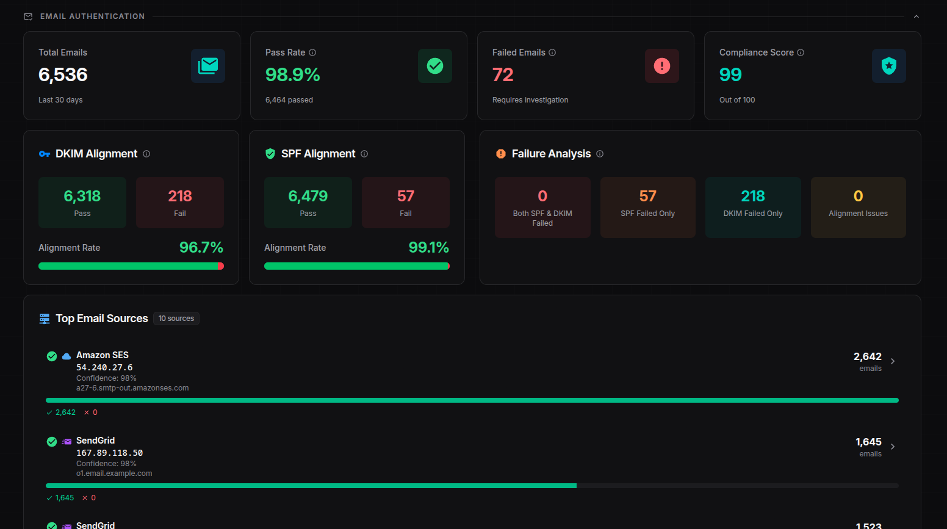Image resolution: width=947 pixels, height=529 pixels.
Task: Click the 6,464 passed text
Action: 289,100
